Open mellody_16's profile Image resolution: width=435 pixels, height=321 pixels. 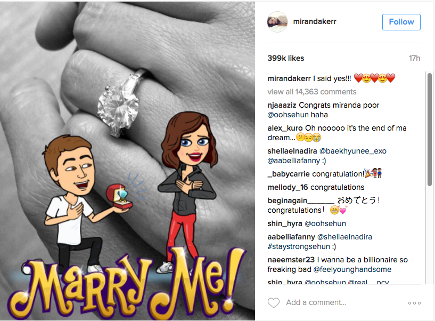point(288,187)
